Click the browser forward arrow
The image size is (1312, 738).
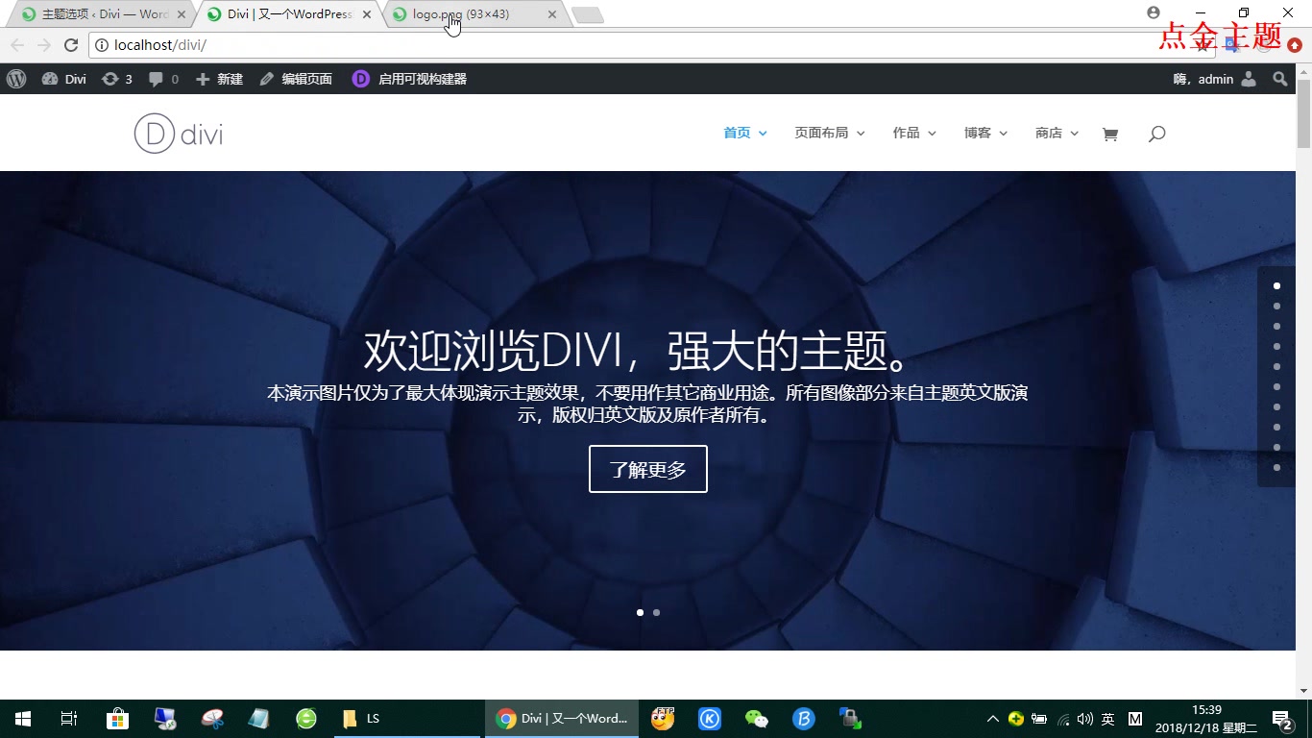point(44,45)
